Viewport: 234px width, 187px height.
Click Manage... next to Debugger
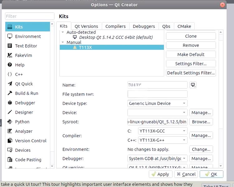201,159
